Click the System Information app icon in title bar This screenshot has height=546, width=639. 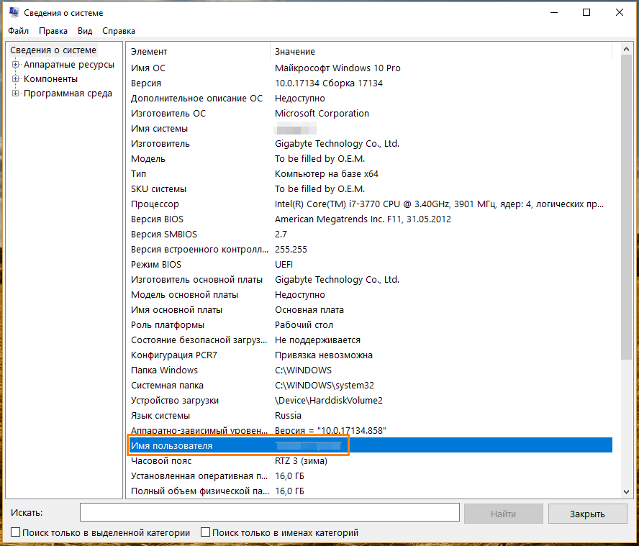point(14,12)
